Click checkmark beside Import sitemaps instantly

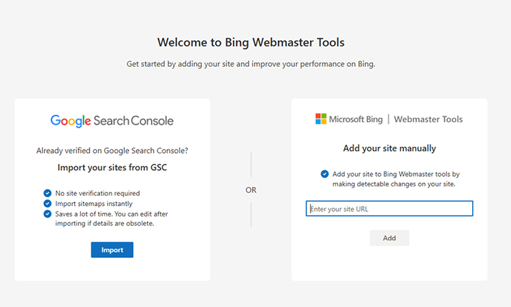click(48, 203)
